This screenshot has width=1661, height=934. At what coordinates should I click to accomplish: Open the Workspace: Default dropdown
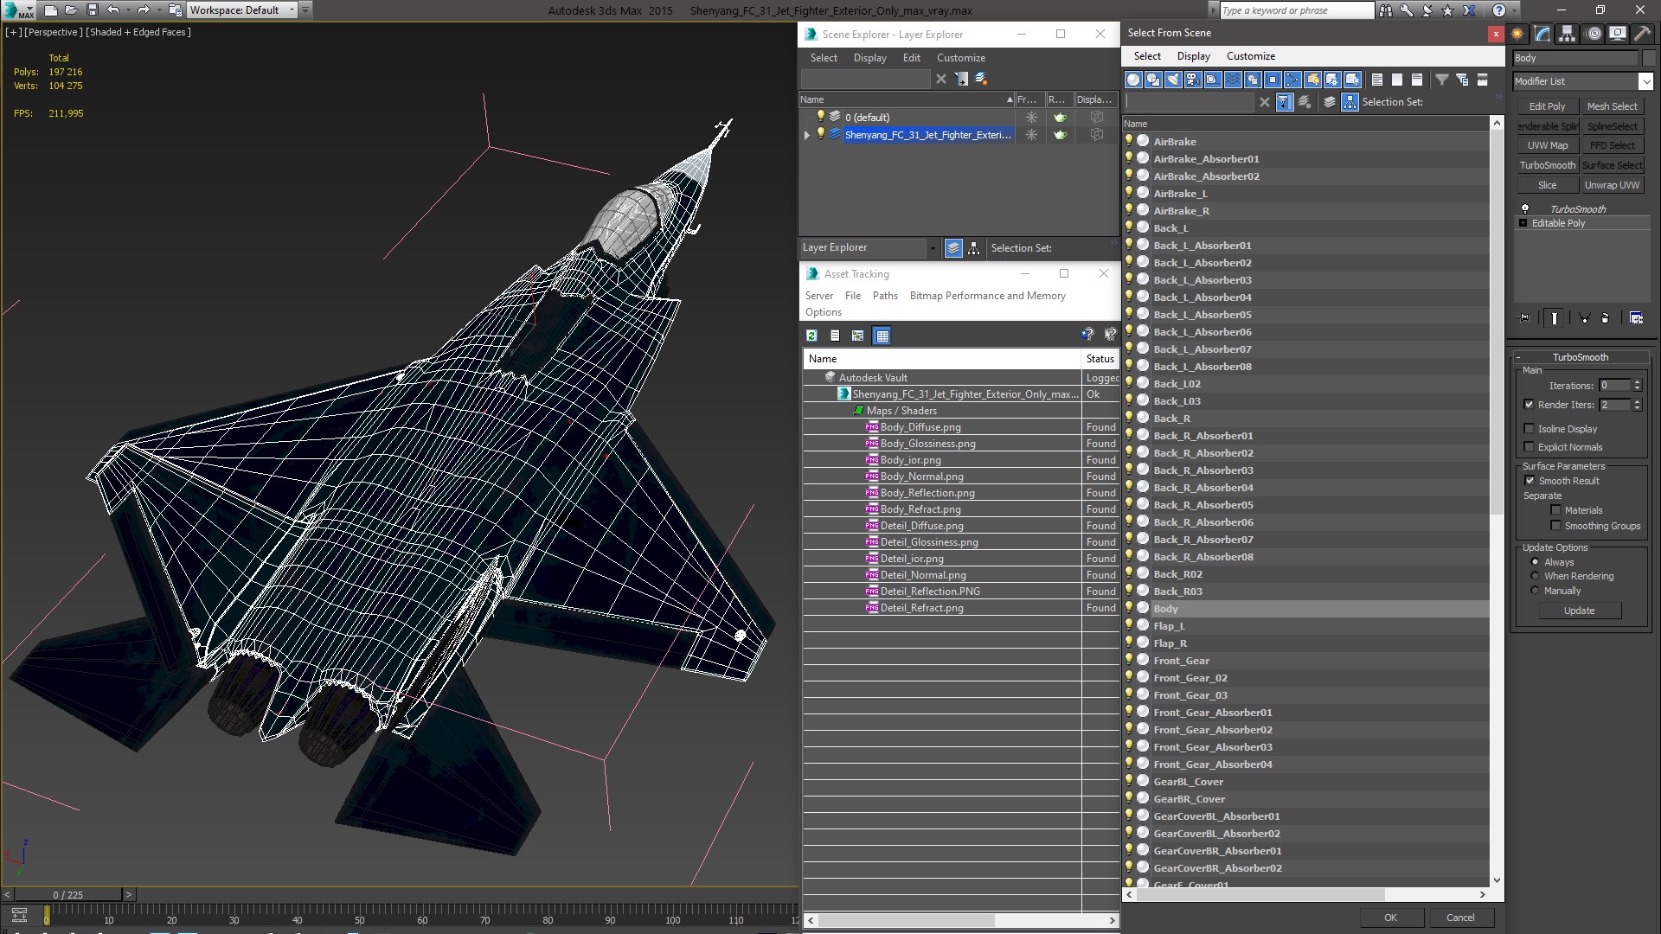[242, 10]
